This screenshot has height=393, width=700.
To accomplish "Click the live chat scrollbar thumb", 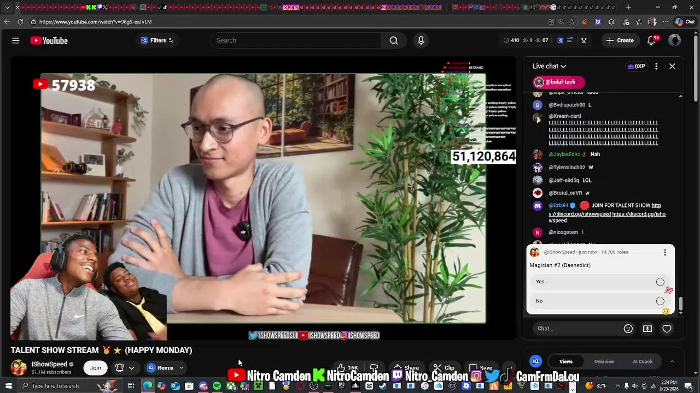I will click(x=681, y=303).
